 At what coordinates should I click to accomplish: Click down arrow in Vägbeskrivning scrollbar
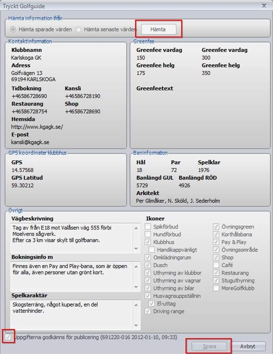coord(136,249)
